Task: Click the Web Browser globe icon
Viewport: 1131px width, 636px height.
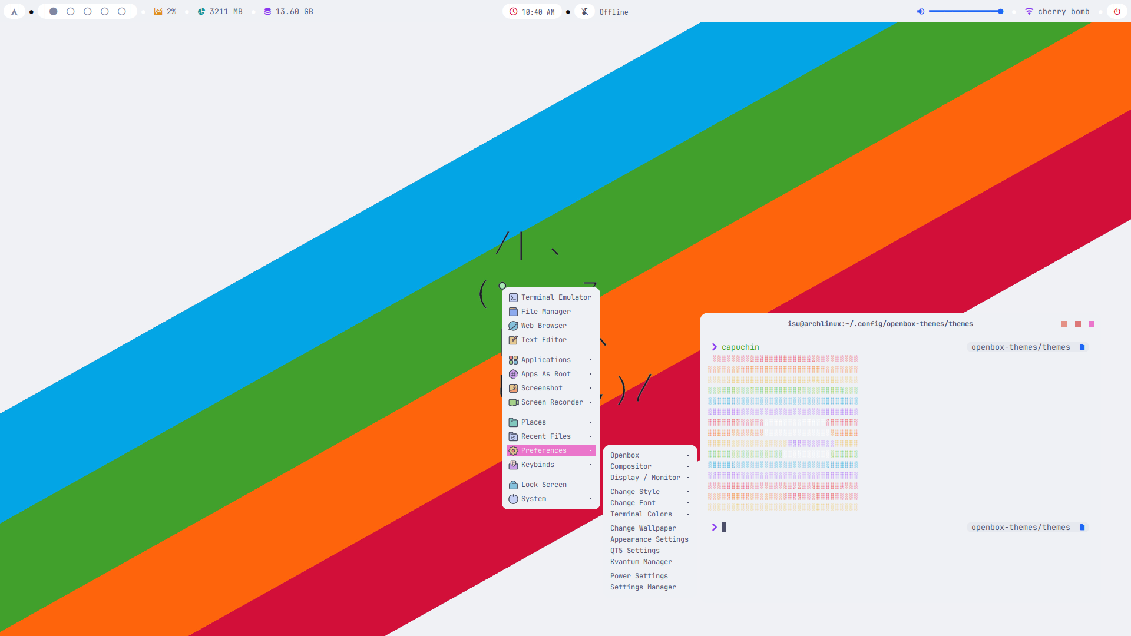Action: coord(513,326)
